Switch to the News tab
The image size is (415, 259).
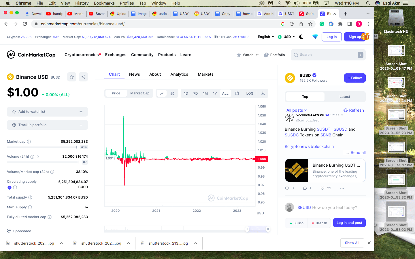click(135, 74)
